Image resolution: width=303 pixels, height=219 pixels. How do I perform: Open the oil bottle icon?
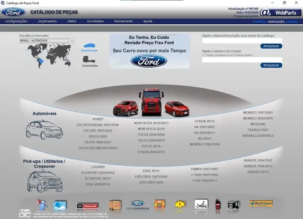click(218, 204)
